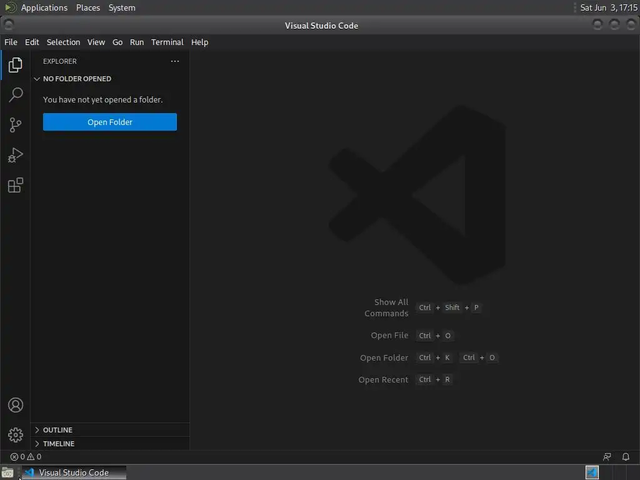Click the Open Recent shortcut hint

[405, 379]
